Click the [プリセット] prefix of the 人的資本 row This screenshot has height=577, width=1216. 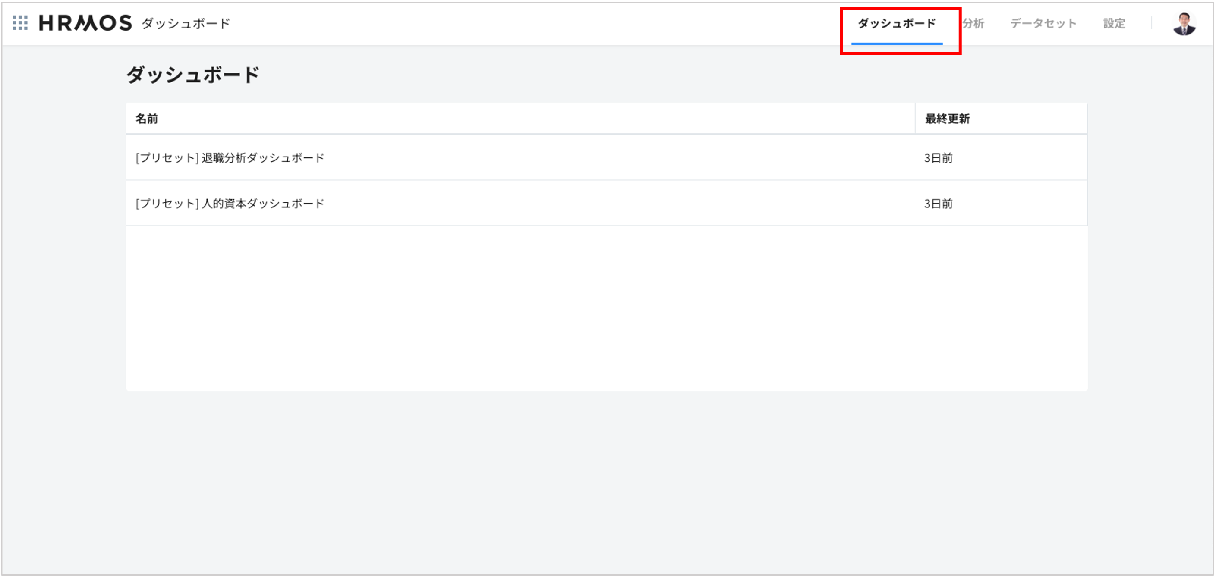pos(167,204)
